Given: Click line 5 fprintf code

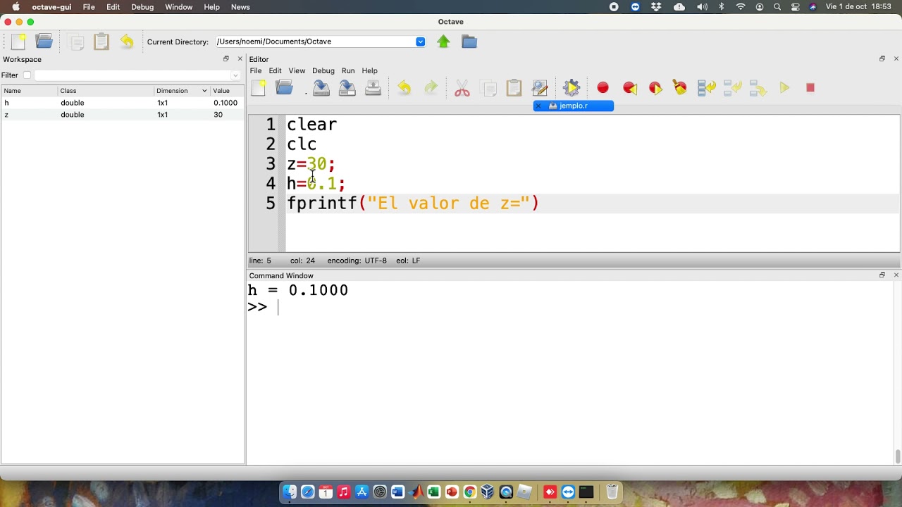Looking at the screenshot, I should pyautogui.click(x=413, y=204).
